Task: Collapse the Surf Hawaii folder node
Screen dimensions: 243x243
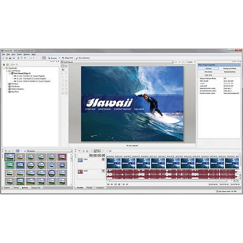Action: click(7, 71)
